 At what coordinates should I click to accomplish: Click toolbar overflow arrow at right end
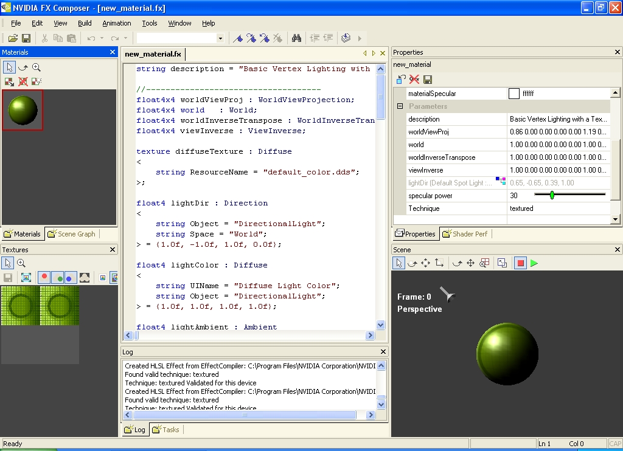coord(360,38)
